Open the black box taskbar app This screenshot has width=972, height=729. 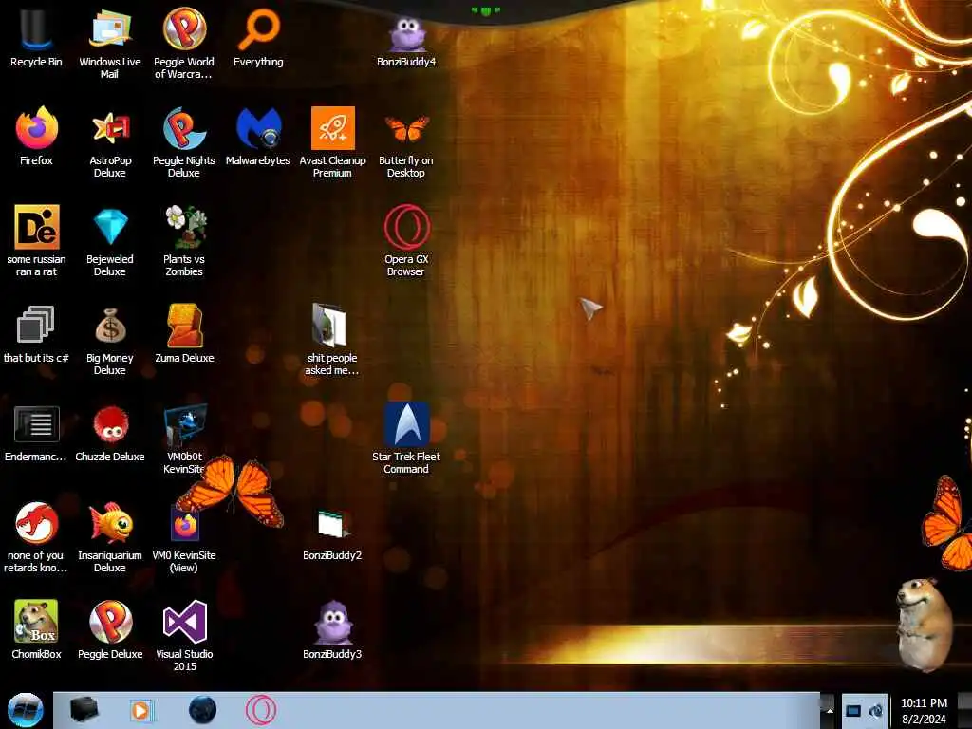(84, 710)
